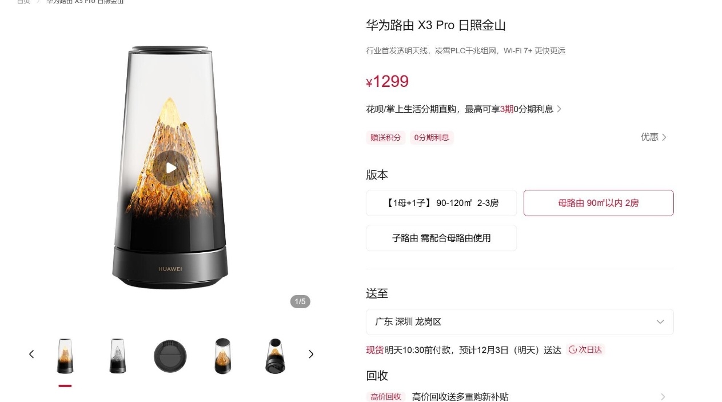722x402 pixels.
Task: Select the fifth open-top router thumbnail
Action: (x=276, y=356)
